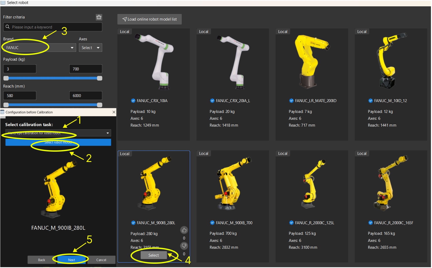Click the Payload slider right handle
The height and width of the screenshot is (268, 432).
point(99,78)
